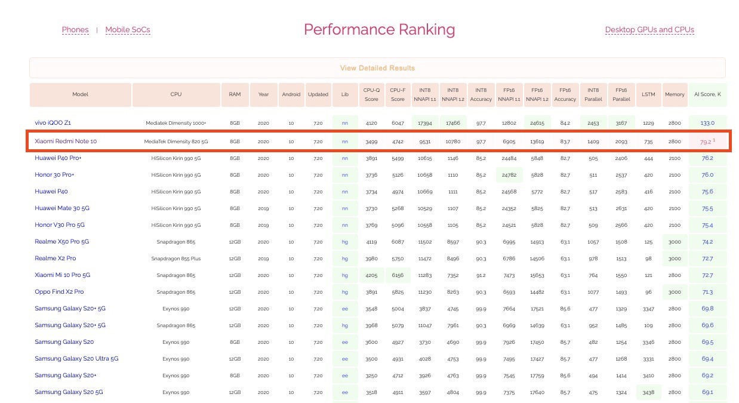739x403 pixels.
Task: Click the AI score value 75.6
Action: tap(707, 192)
